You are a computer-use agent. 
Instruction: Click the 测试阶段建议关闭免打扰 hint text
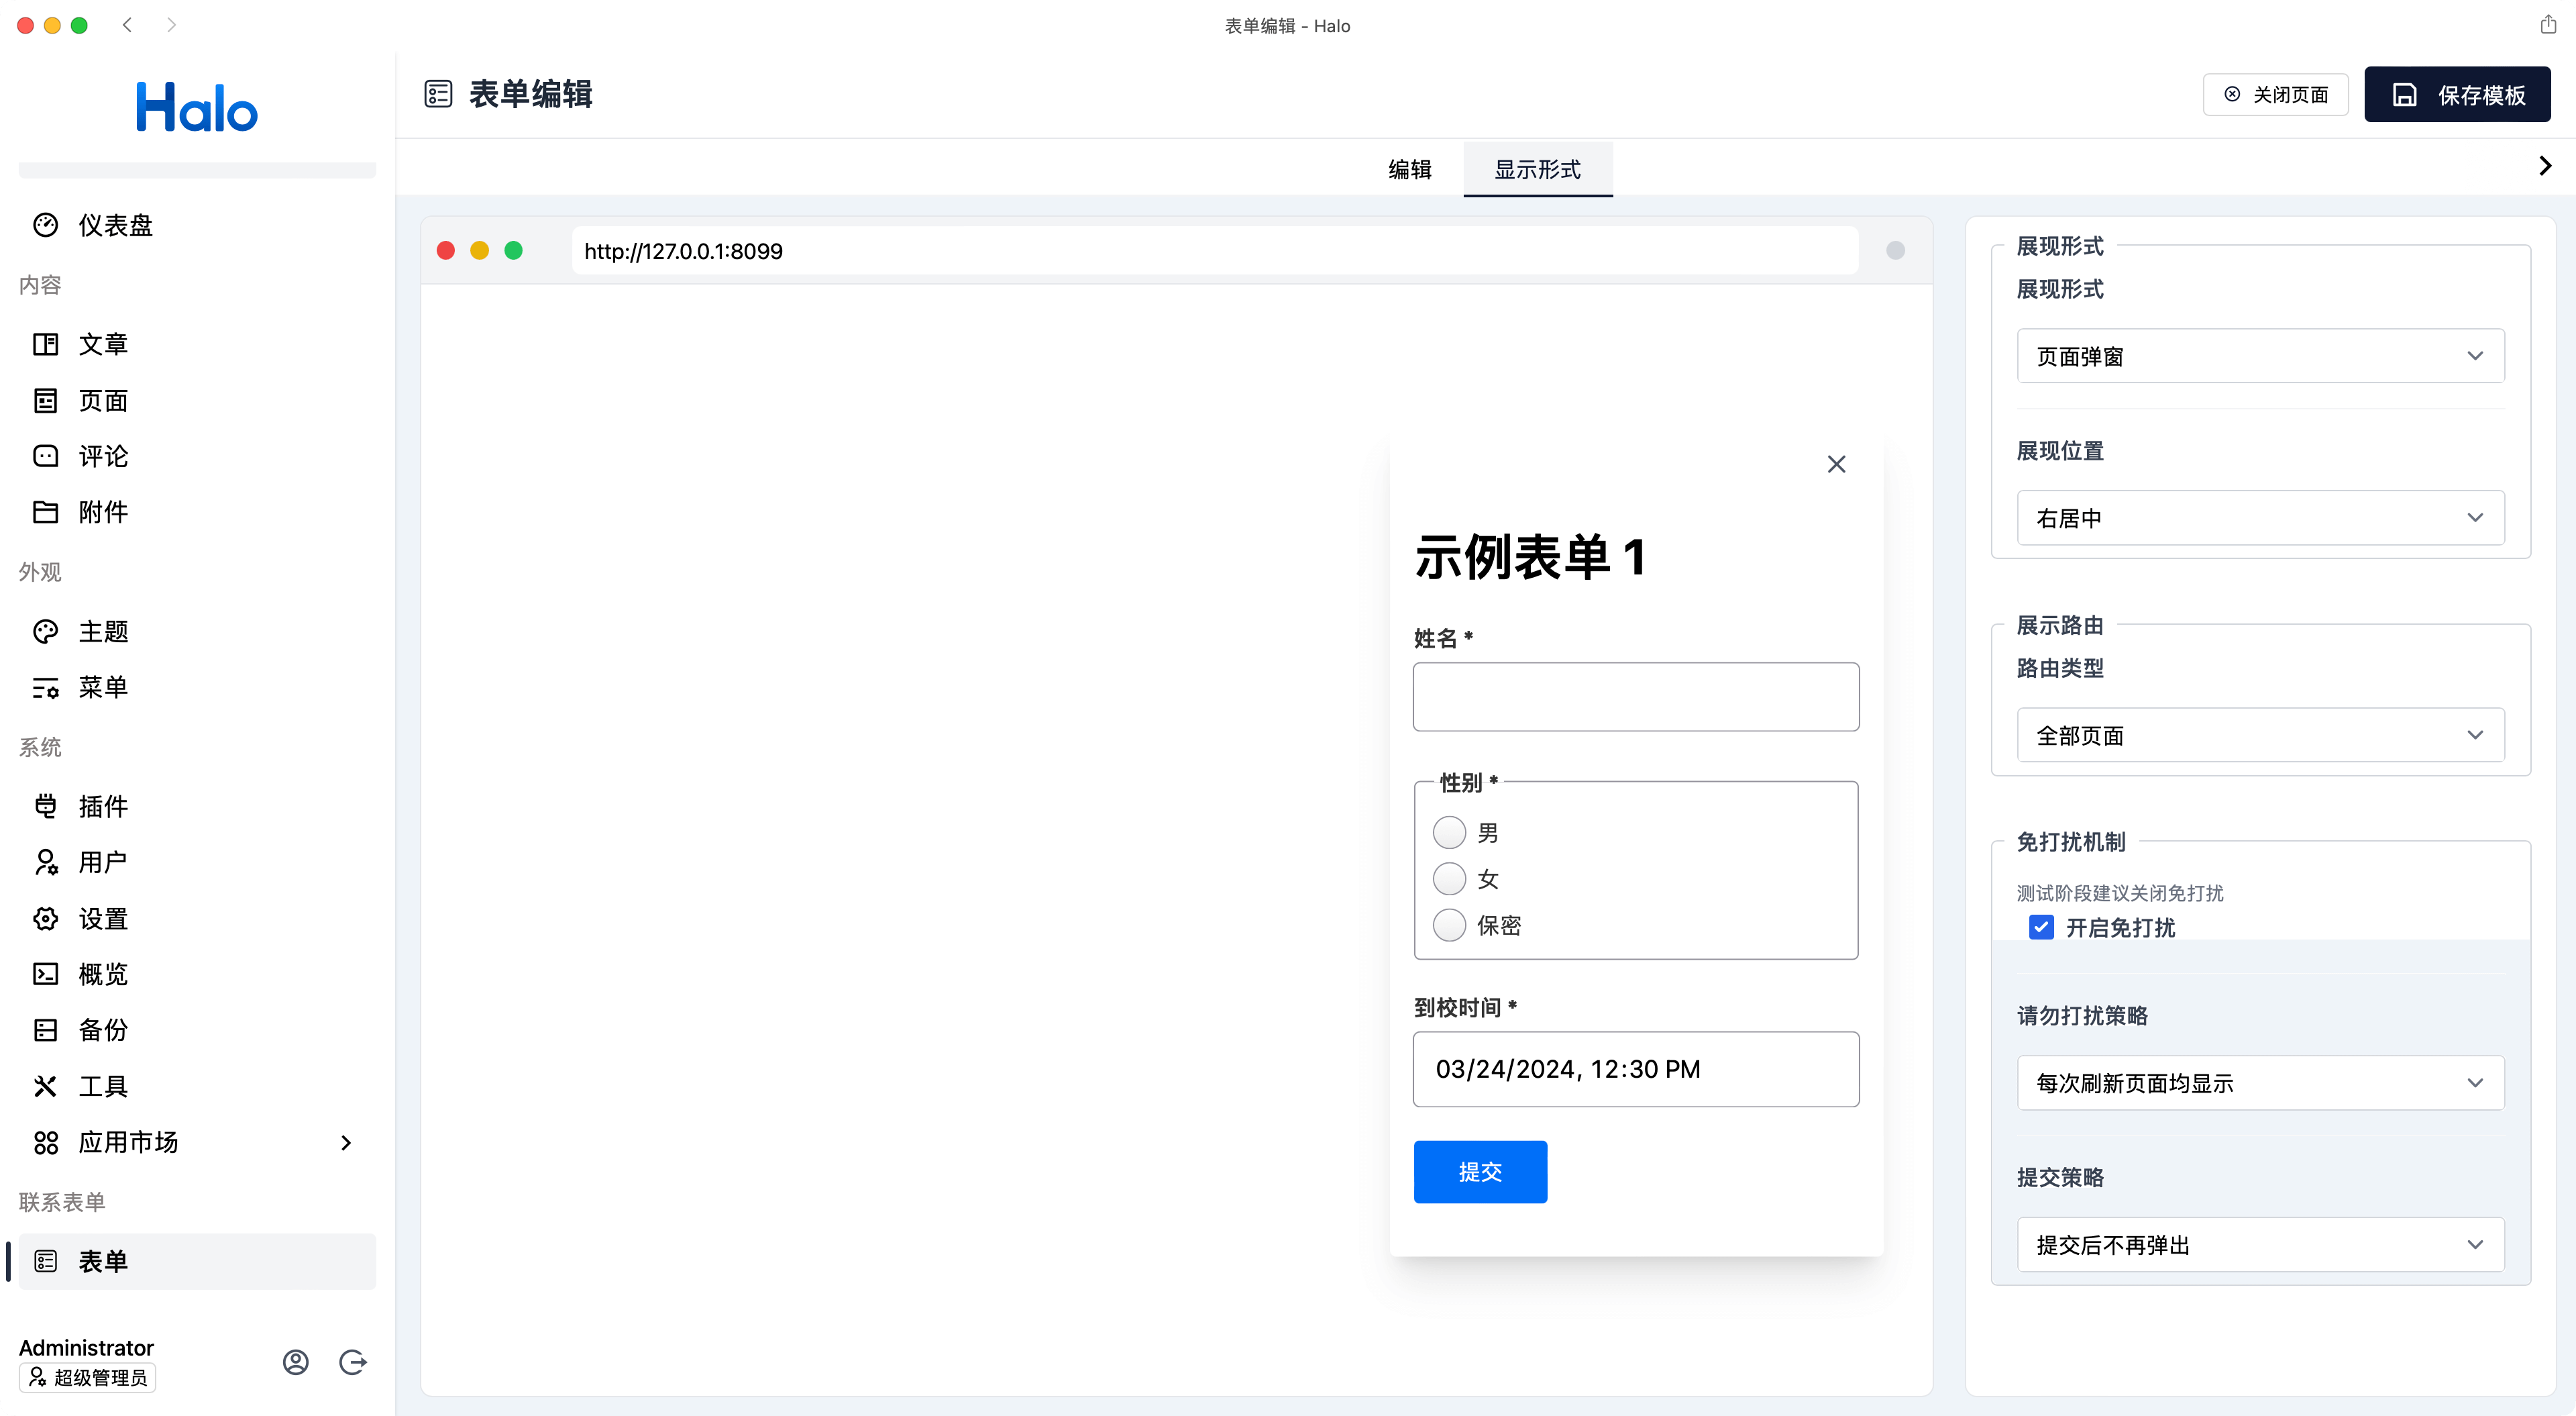tap(2119, 893)
